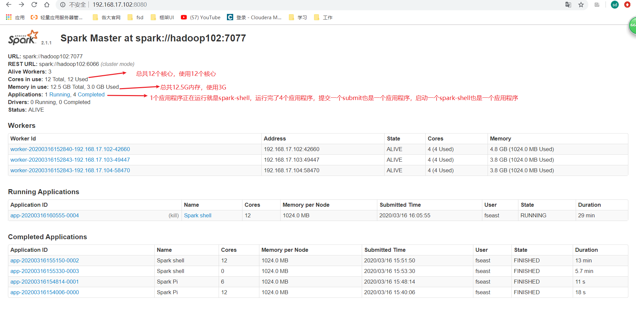Viewport: 636px width, 324px height.
Task: Open completed app app-20200316155330-0003
Action: (x=45, y=271)
